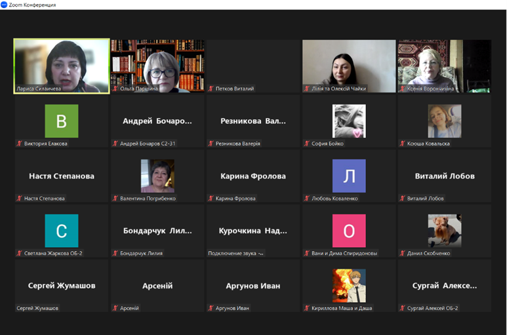Click muted mic icon beside Виктория Елакова

(20, 144)
